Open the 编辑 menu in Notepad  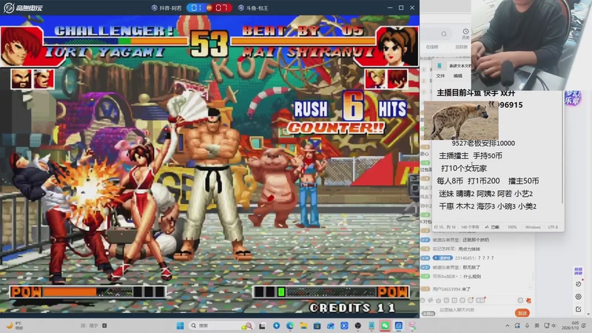coord(457,76)
